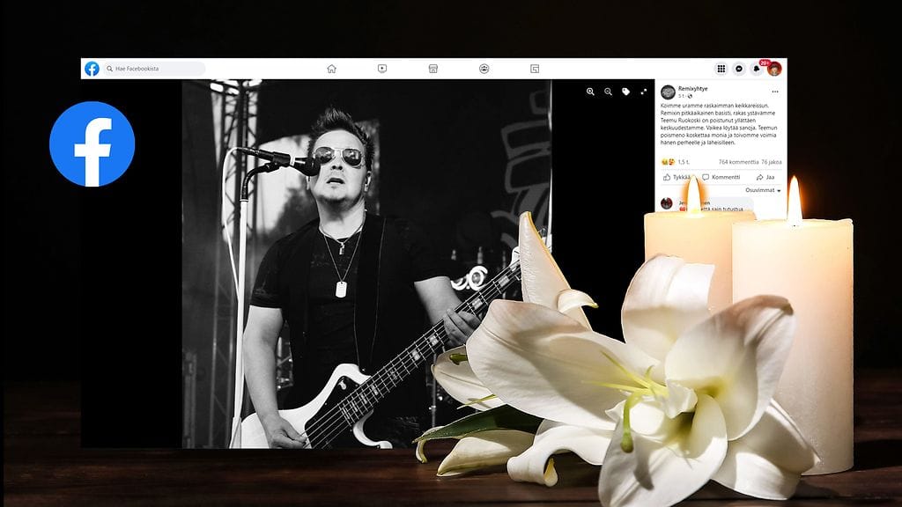Open the grid menu icon
Image resolution: width=902 pixels, height=507 pixels.
[x=721, y=69]
